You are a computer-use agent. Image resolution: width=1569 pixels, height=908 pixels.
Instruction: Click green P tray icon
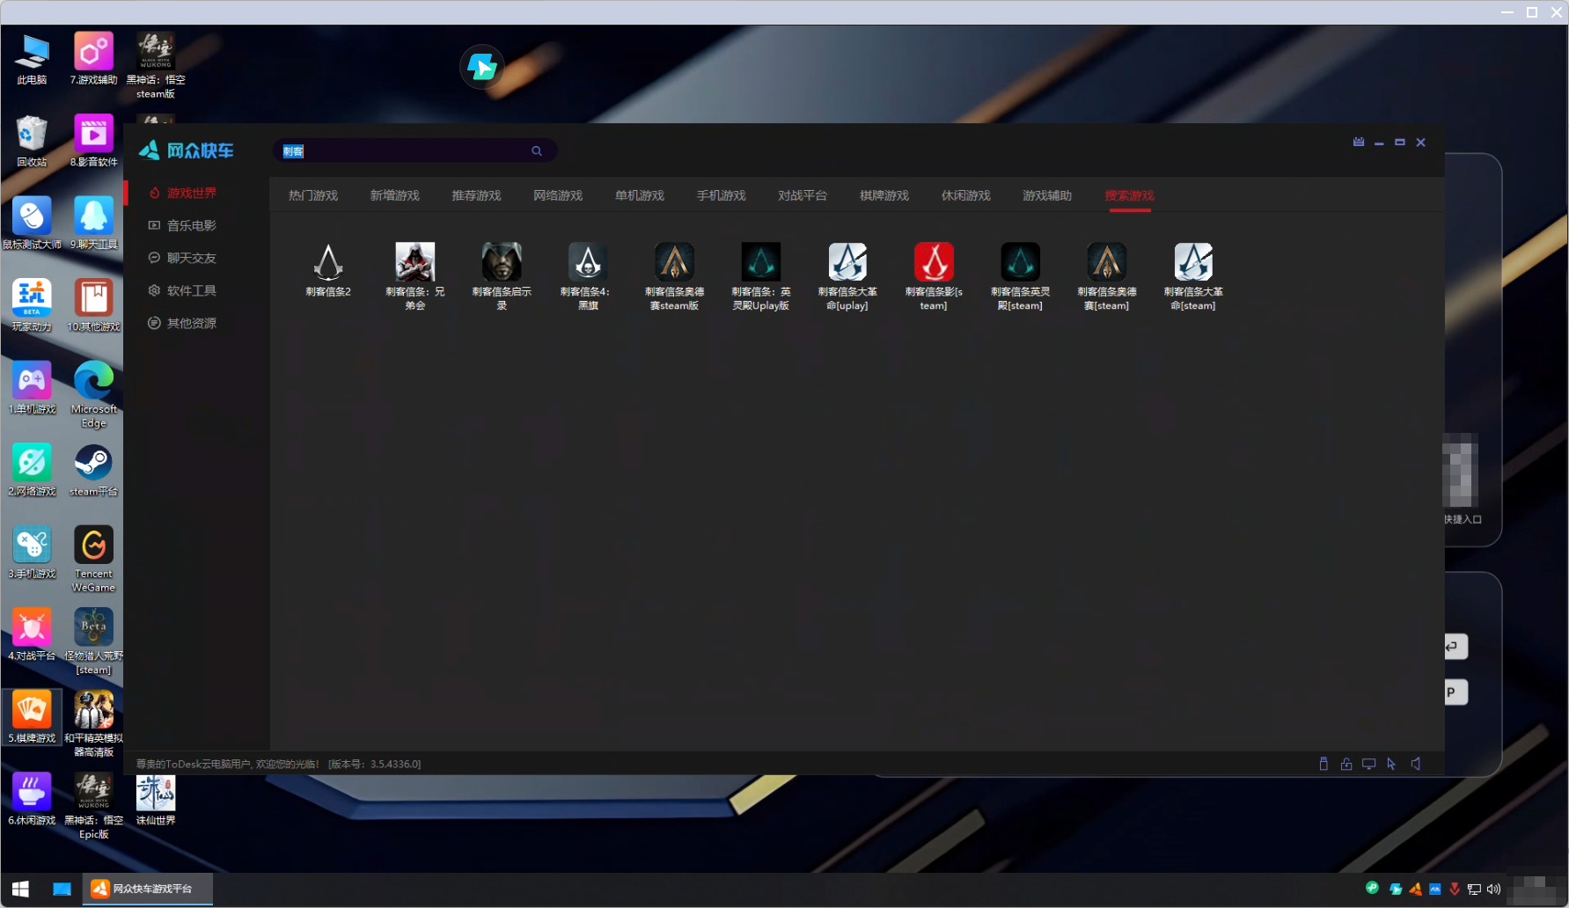1372,888
